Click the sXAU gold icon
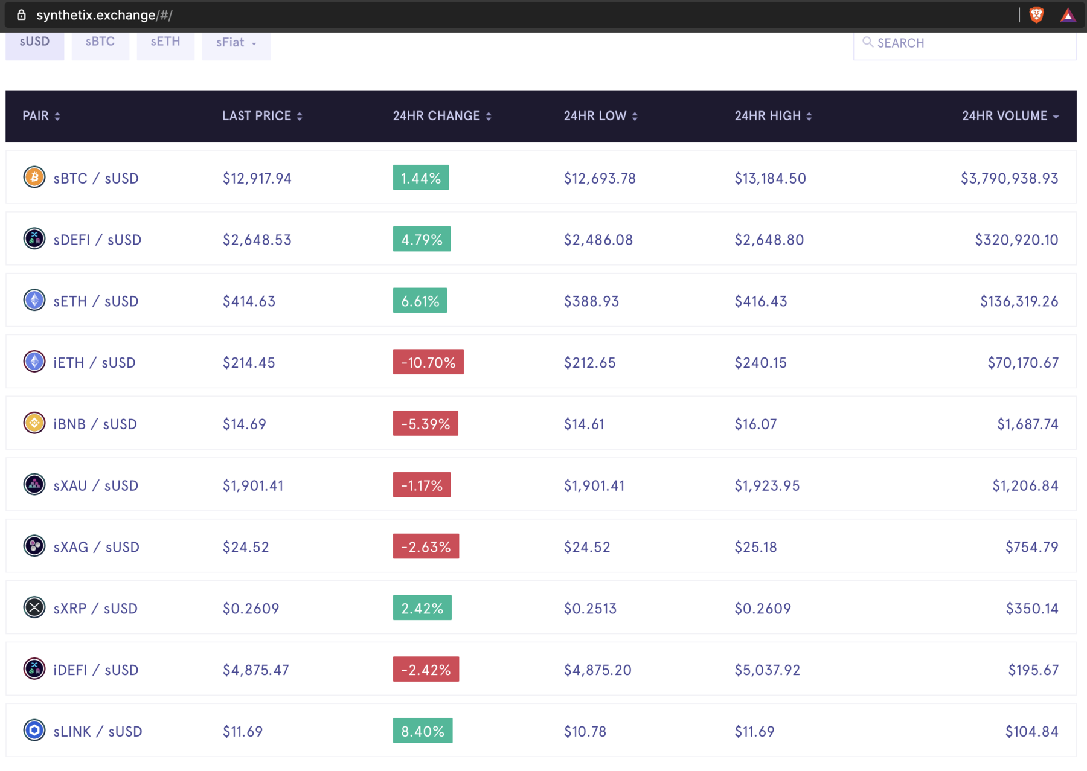This screenshot has width=1087, height=771. [x=34, y=485]
